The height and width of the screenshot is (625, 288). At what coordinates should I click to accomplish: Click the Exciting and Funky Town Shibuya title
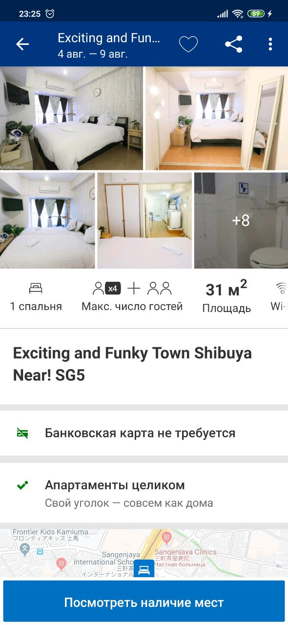tap(132, 364)
